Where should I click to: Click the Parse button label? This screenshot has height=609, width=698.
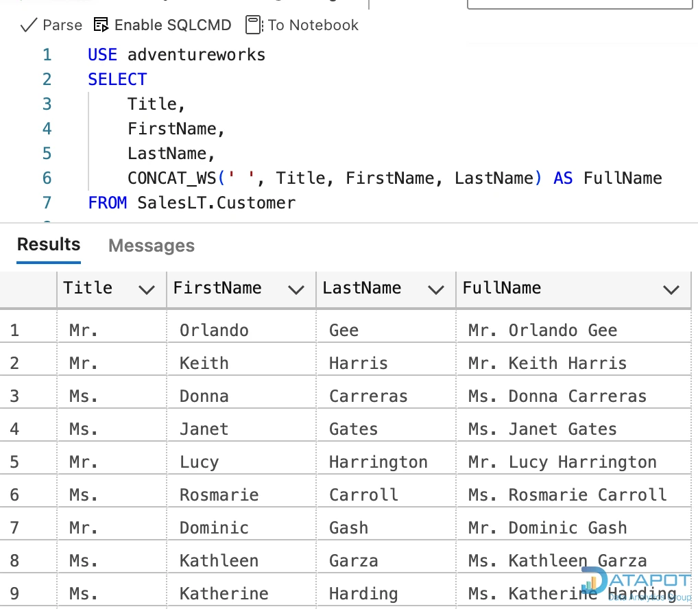click(62, 25)
